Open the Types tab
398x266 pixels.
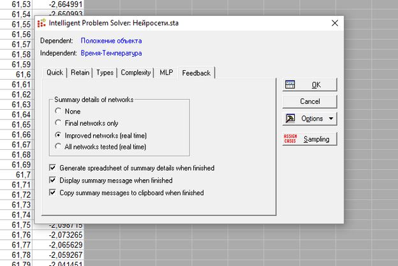pyautogui.click(x=105, y=73)
